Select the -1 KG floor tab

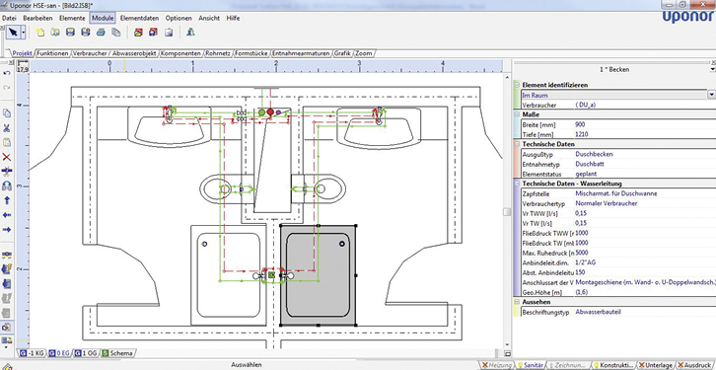point(32,353)
